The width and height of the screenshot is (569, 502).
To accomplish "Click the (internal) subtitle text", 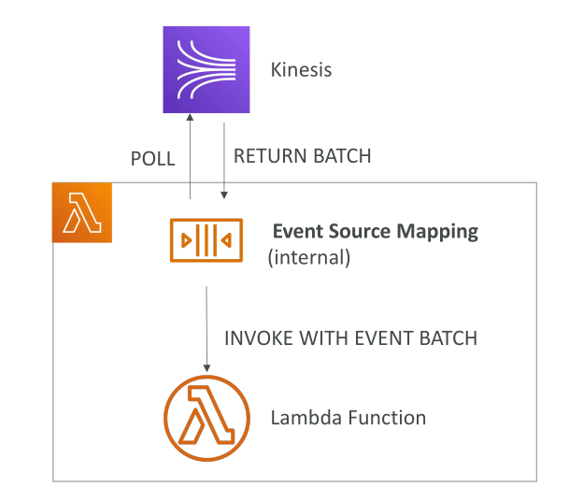I will click(309, 257).
